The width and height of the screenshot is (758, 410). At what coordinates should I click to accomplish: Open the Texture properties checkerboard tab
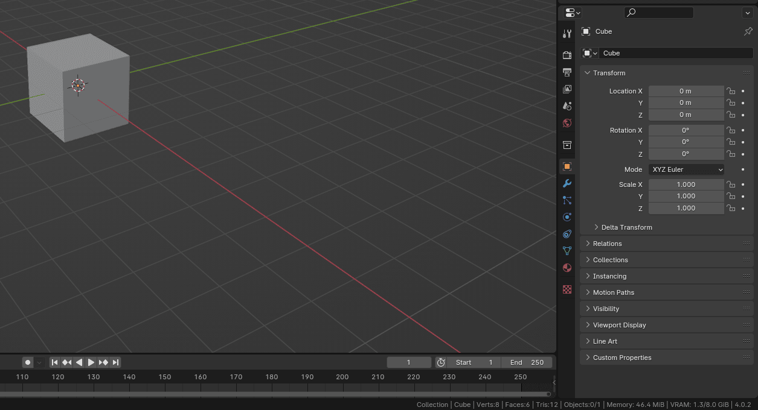click(x=567, y=289)
